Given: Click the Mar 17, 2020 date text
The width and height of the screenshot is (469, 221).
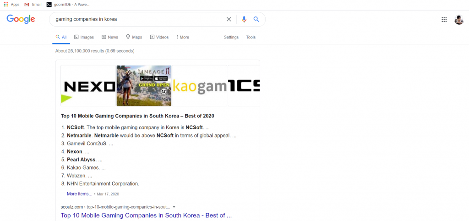Looking at the screenshot, I should tap(108, 194).
